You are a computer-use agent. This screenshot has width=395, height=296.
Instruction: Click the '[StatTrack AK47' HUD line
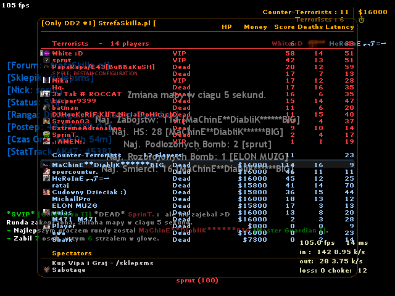tap(59, 152)
